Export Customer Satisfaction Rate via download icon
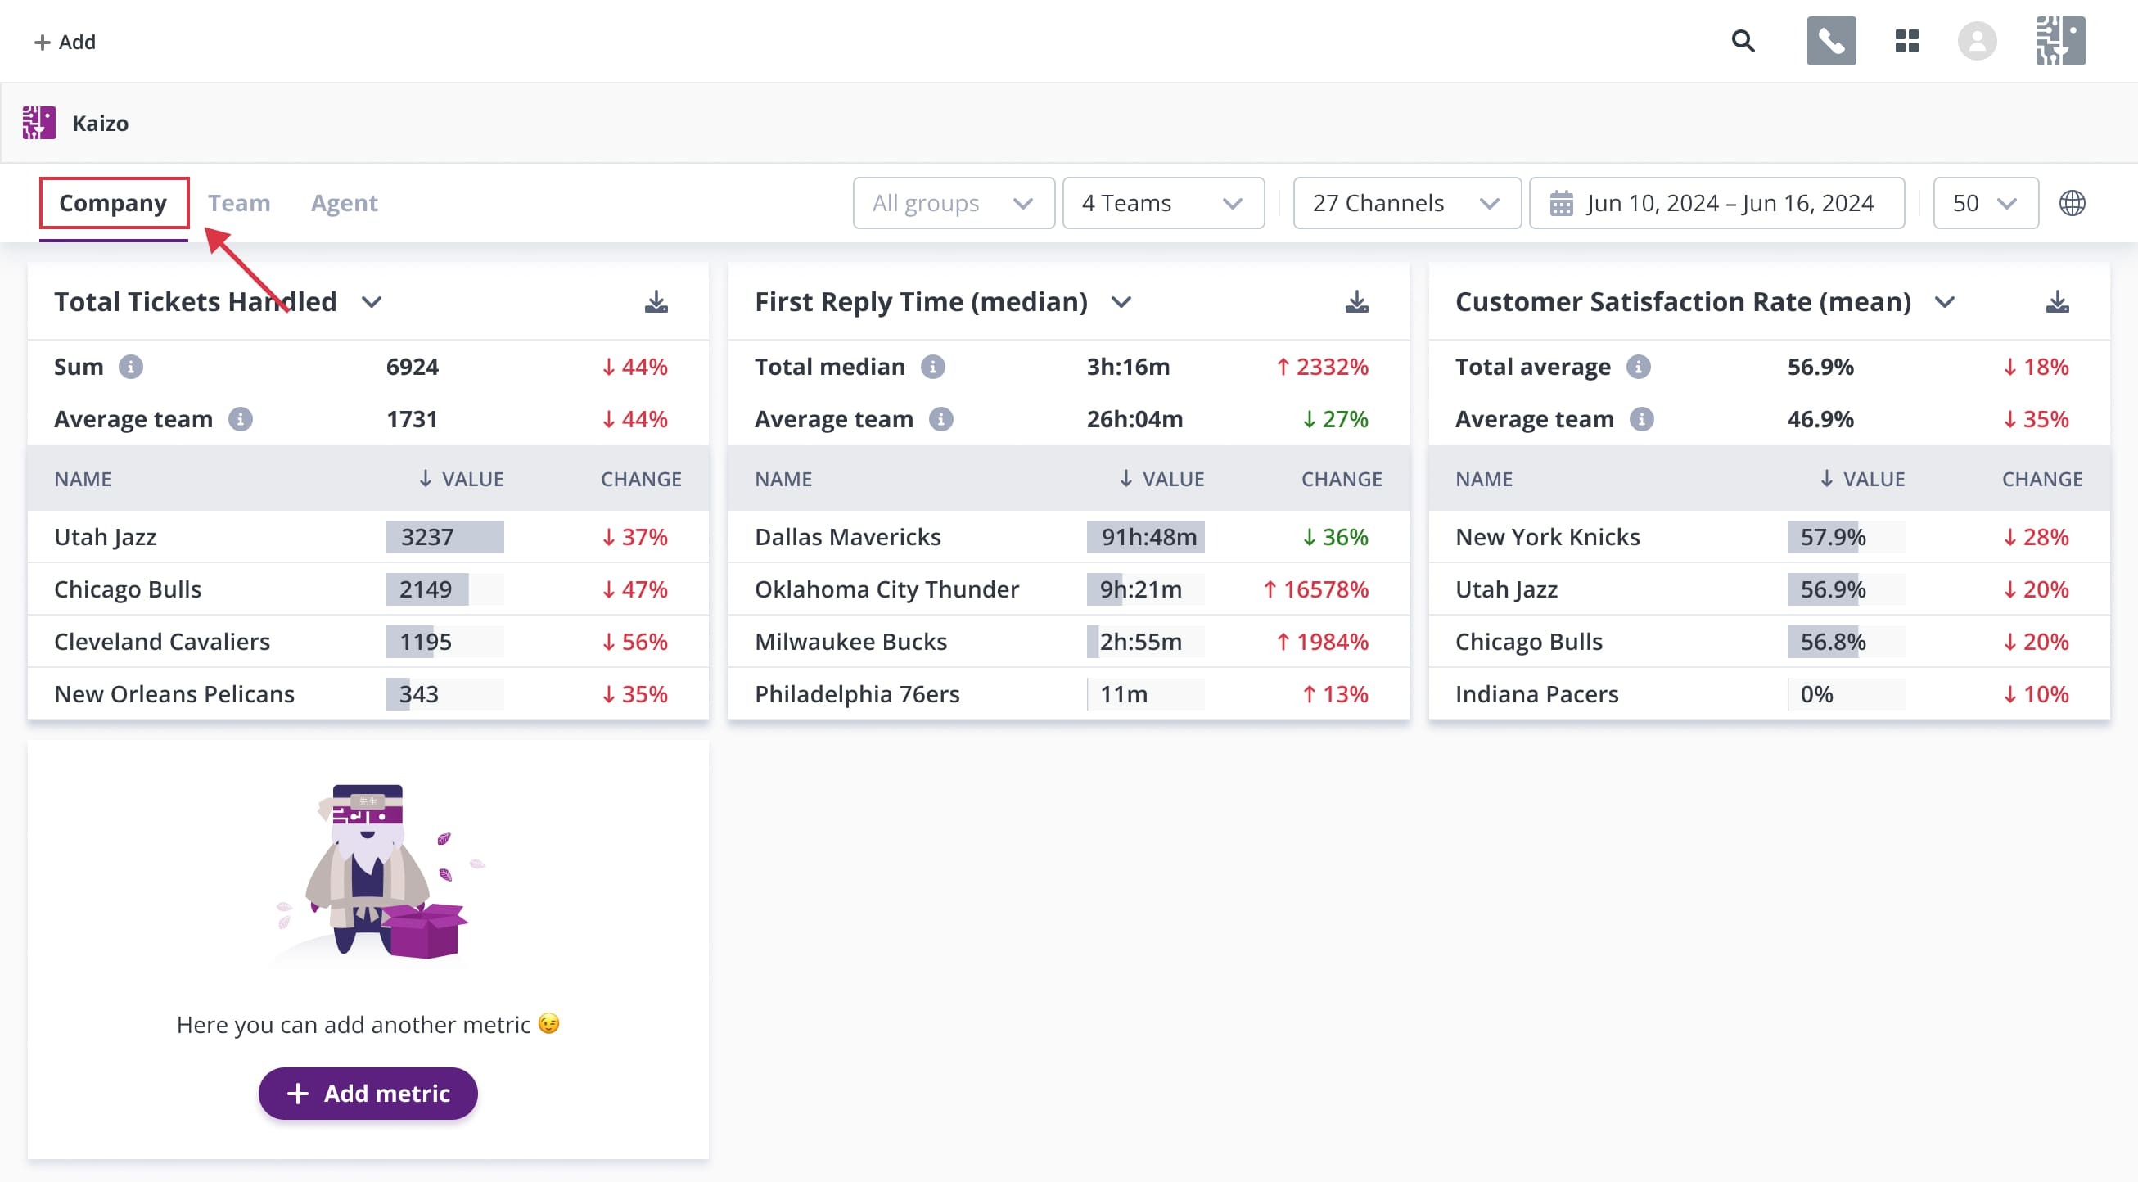This screenshot has width=2138, height=1182. coord(2058,301)
